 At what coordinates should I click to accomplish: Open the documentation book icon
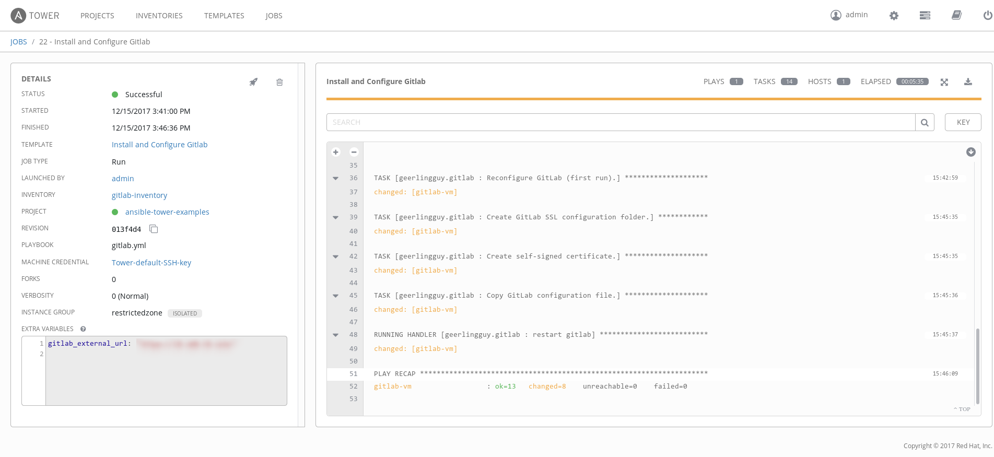coord(956,16)
